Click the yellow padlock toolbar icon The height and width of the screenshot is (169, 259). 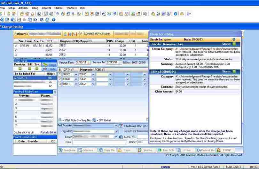(x=182, y=14)
